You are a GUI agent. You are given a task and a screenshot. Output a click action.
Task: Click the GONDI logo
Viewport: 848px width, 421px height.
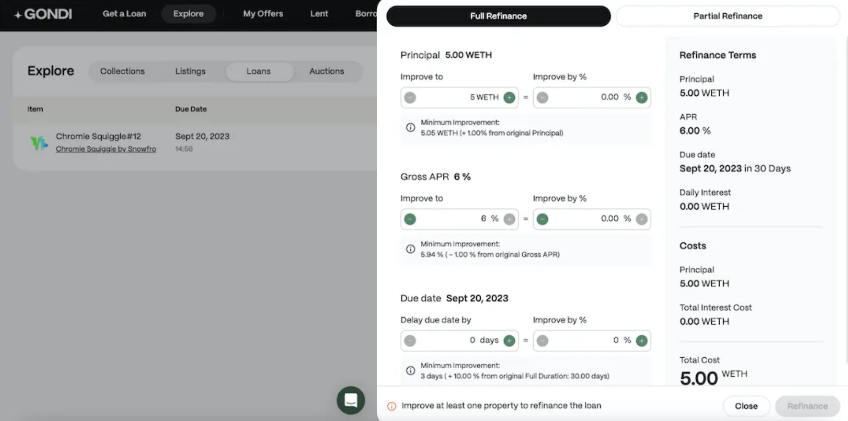coord(43,14)
